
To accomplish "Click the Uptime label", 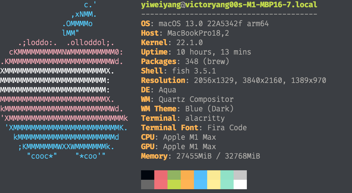I will (x=154, y=52).
